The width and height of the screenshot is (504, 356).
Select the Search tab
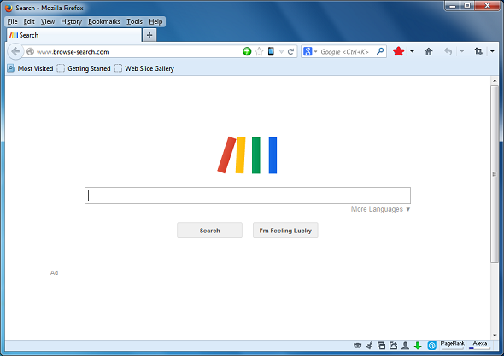click(x=74, y=35)
